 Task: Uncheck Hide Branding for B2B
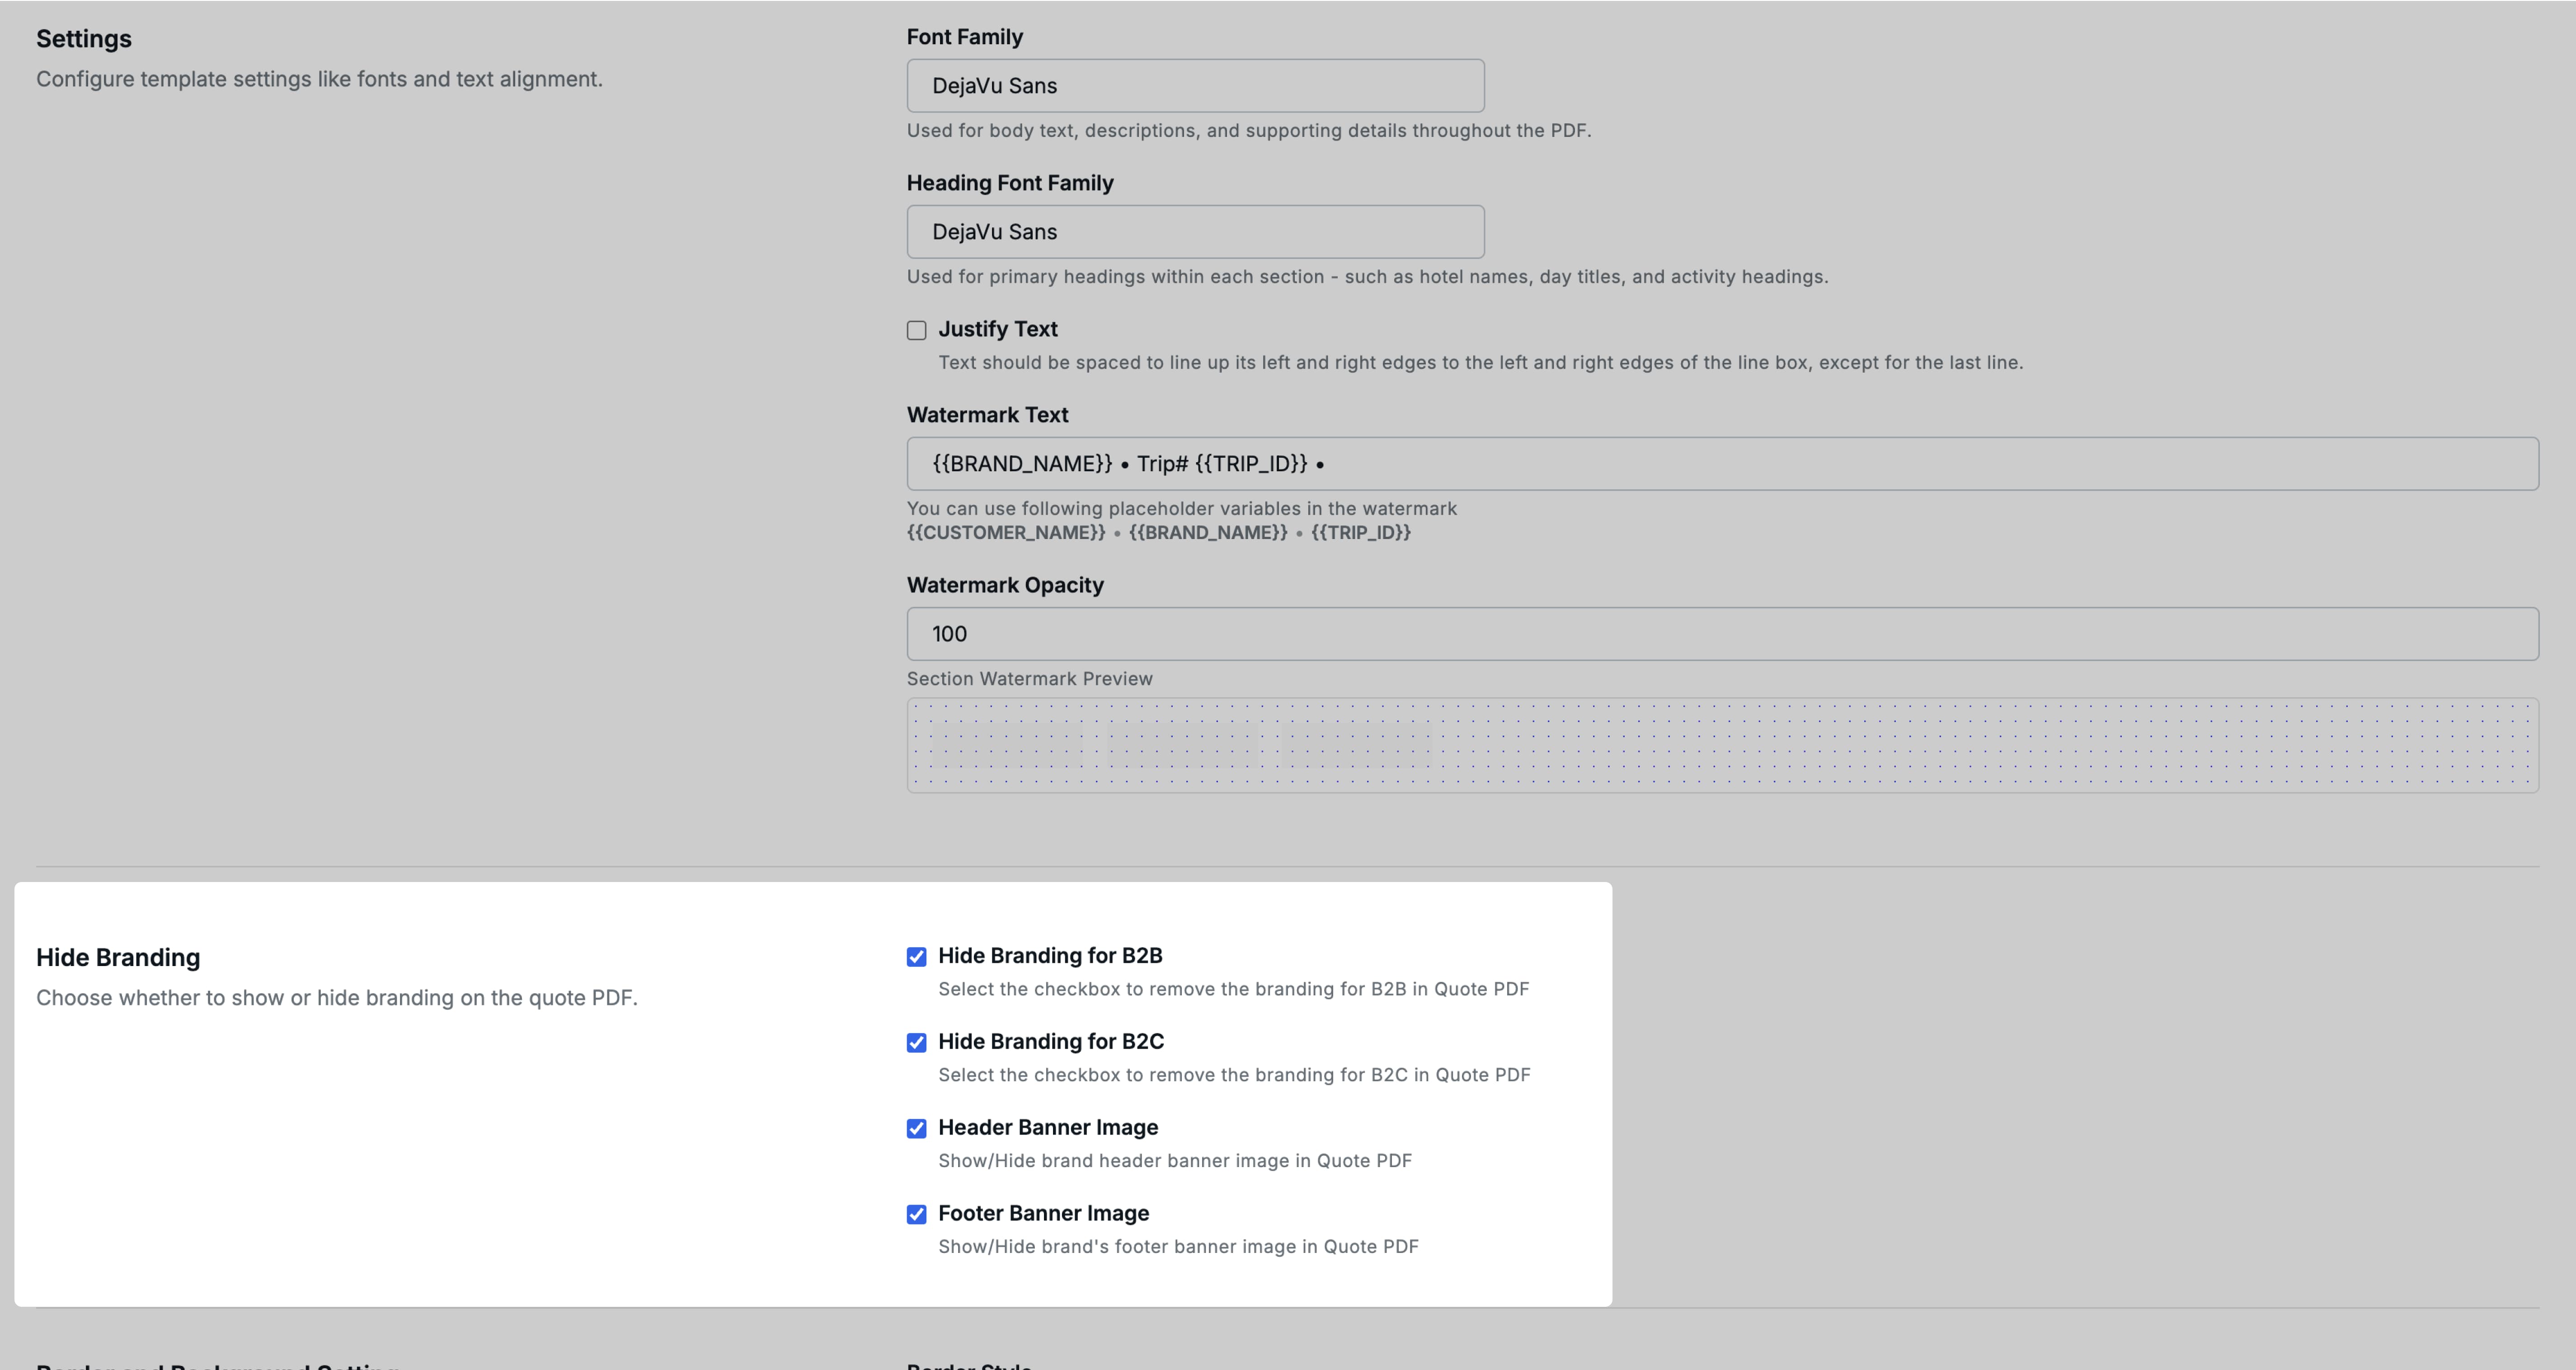(x=916, y=957)
